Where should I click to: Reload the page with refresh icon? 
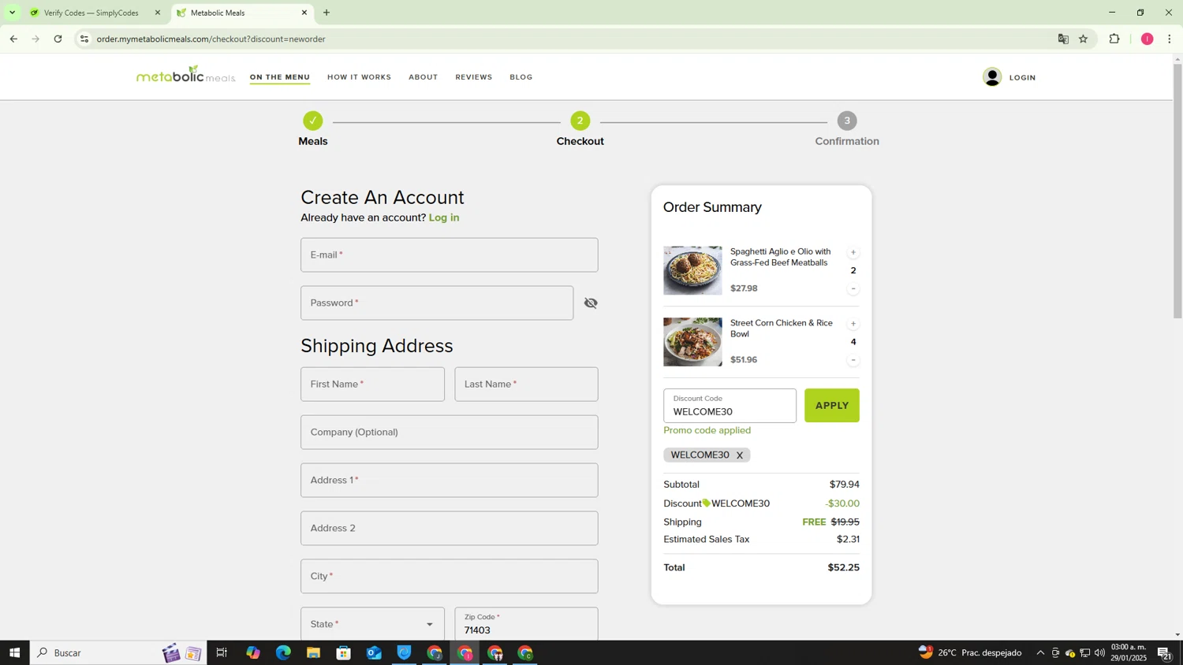coord(58,39)
